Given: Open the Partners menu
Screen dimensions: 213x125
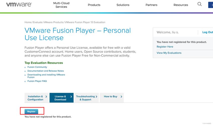Looking at the screenshot, I should tap(151, 5).
